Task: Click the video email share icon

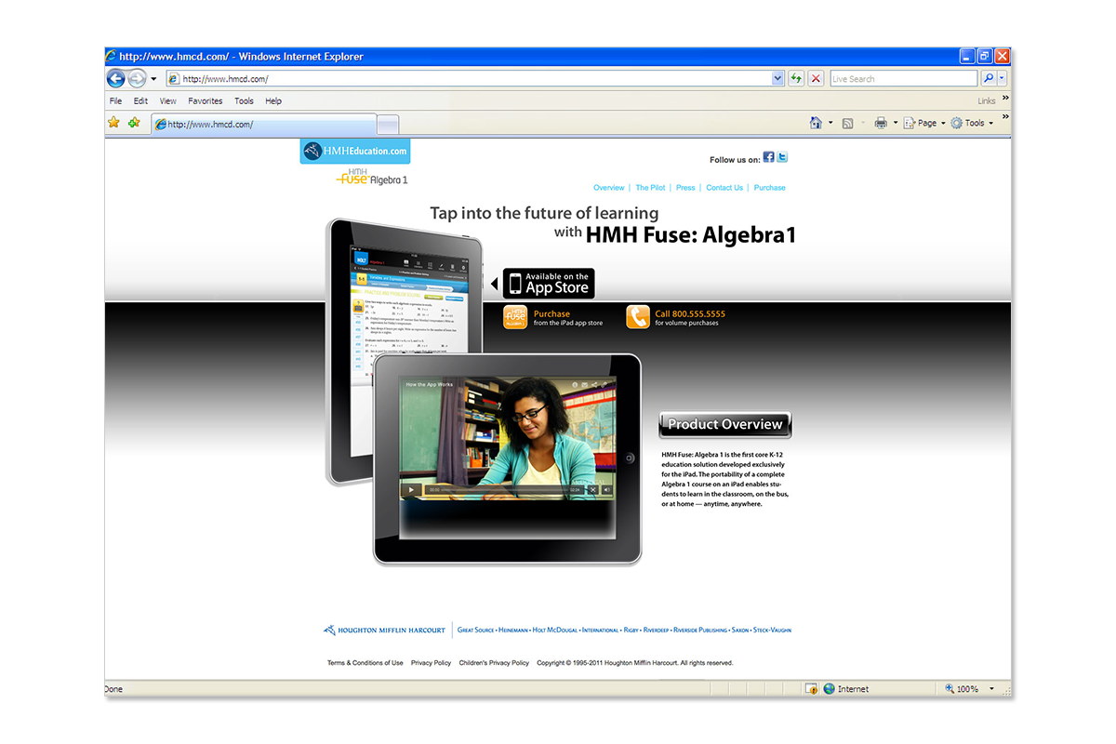Action: coord(586,384)
